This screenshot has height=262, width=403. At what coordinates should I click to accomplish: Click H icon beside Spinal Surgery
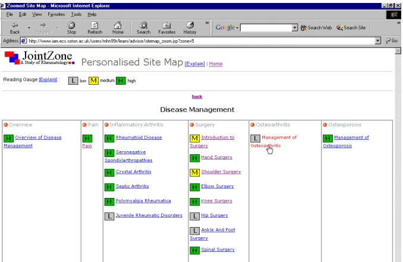pos(194,251)
